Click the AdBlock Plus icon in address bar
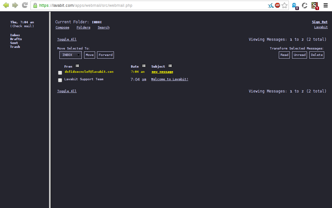Screen dimensions: 332x208 coord(277,5)
